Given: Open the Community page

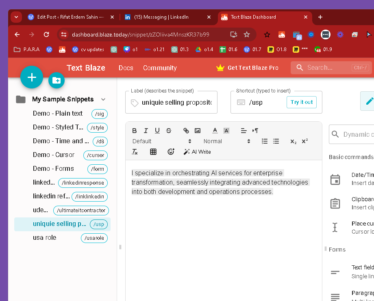Looking at the screenshot, I should pyautogui.click(x=160, y=68).
